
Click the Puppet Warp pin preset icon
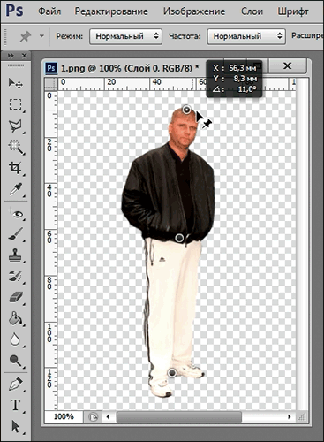(26, 36)
